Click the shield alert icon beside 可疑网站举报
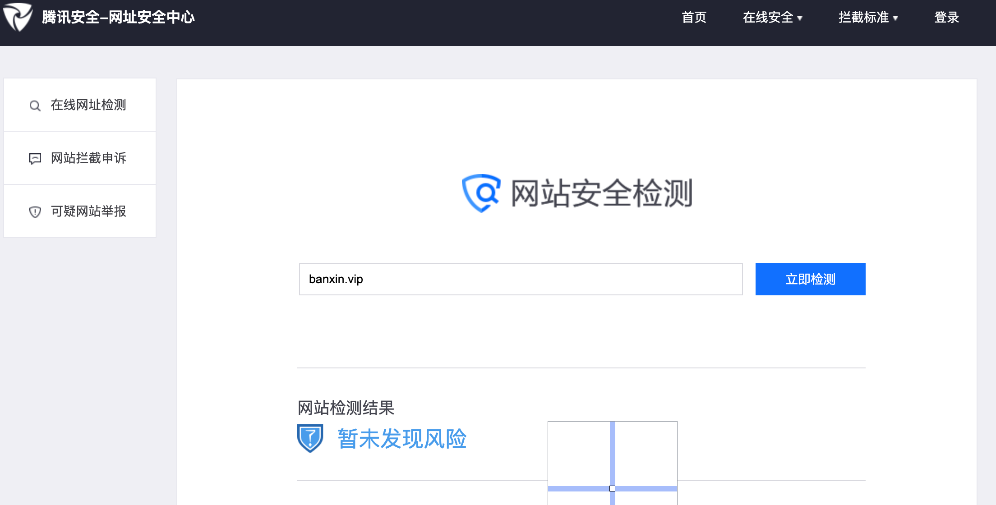Image resolution: width=996 pixels, height=505 pixels. point(35,212)
